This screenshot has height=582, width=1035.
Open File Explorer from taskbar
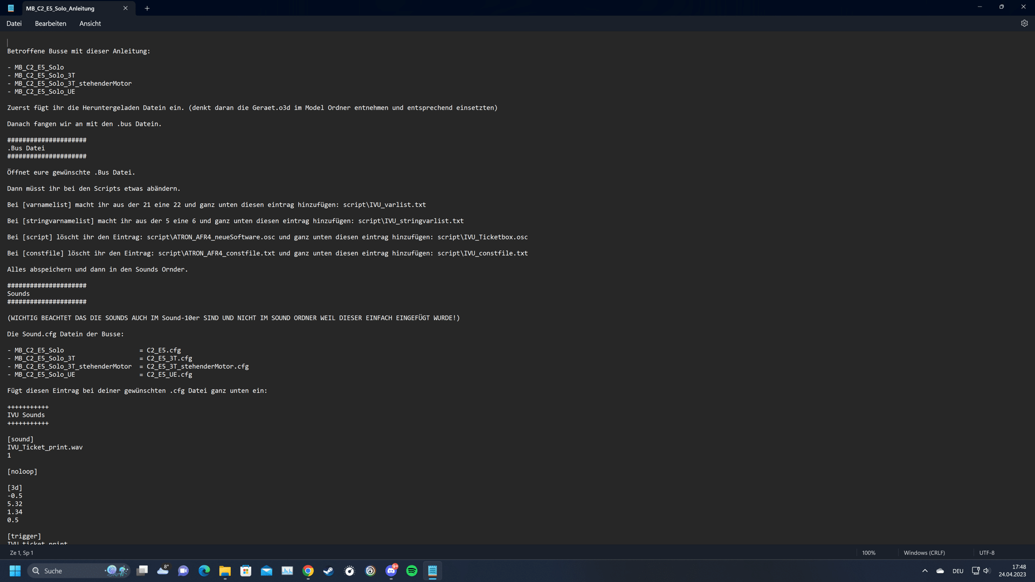pyautogui.click(x=225, y=571)
